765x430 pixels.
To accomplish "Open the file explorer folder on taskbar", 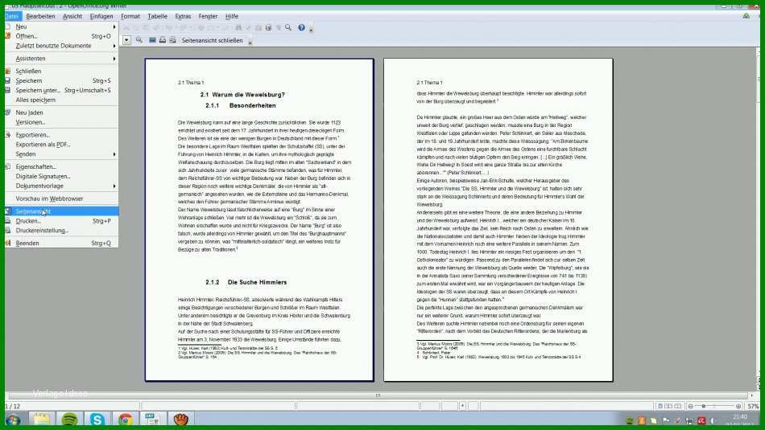I will [x=42, y=419].
